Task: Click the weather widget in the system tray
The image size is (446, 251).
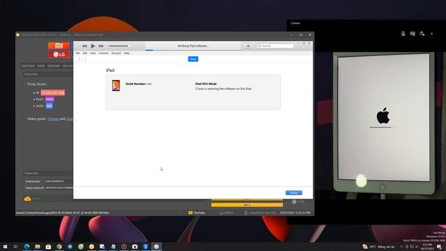Action: [x=378, y=247]
